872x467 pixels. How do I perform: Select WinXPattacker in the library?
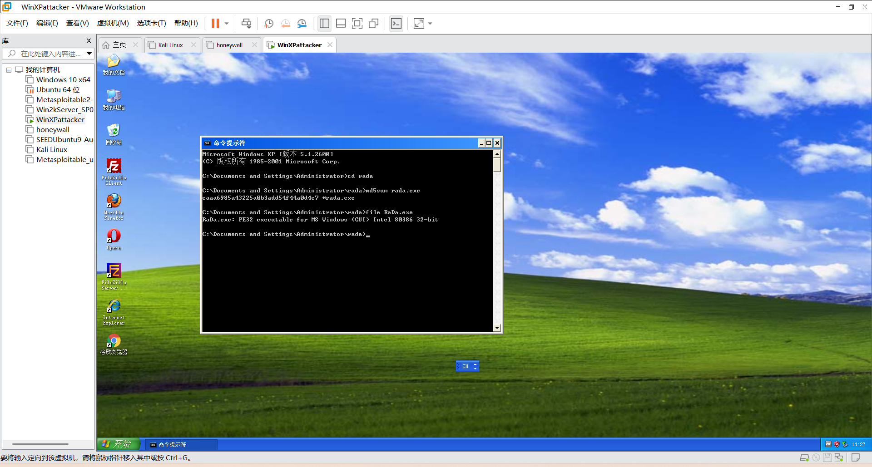55,120
